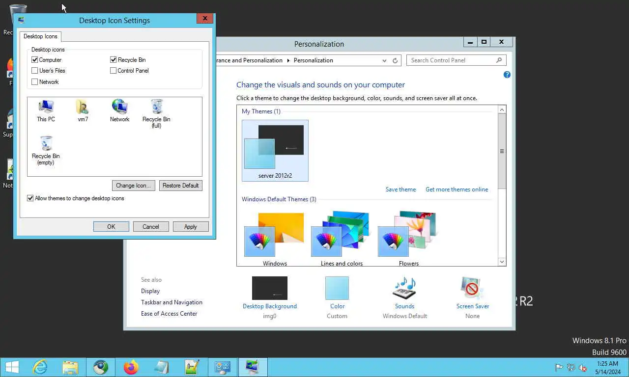
Task: Refresh the Control Panel address bar
Action: coord(395,60)
